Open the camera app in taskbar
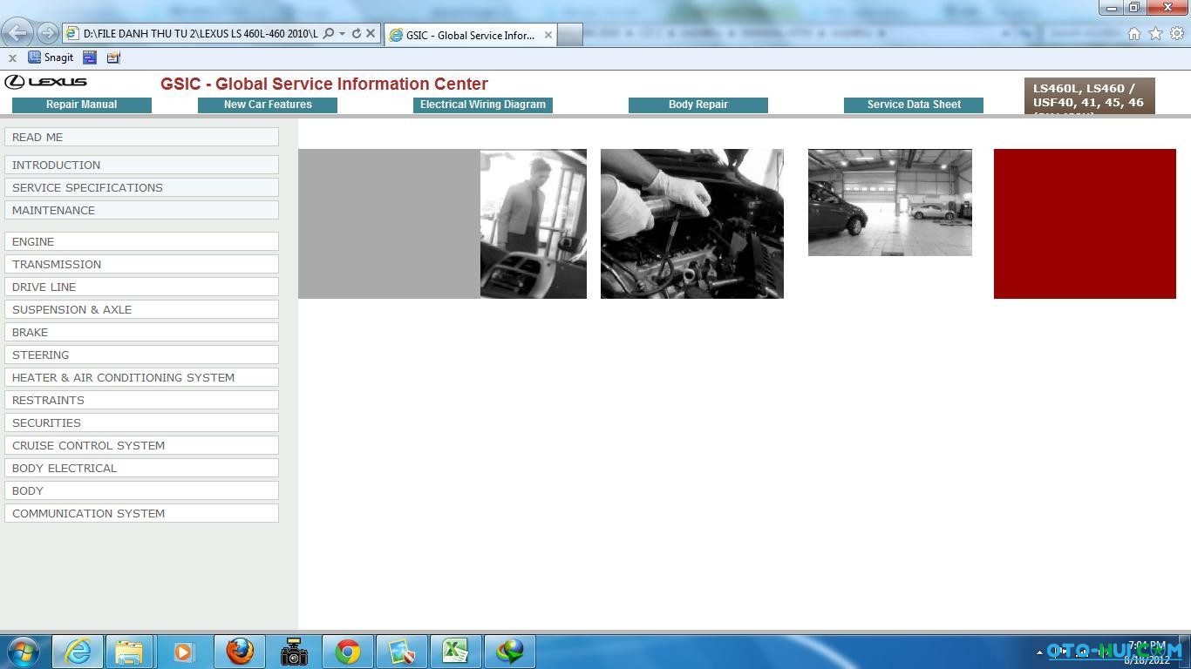The width and height of the screenshot is (1191, 669). click(x=294, y=652)
